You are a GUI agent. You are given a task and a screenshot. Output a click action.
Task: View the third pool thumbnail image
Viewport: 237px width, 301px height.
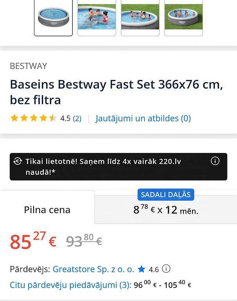[x=140, y=18]
